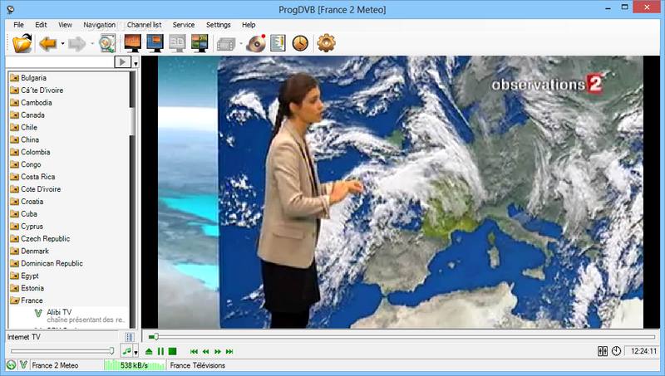Pause the playback
Viewport: 665px width, 376px height.
point(160,351)
